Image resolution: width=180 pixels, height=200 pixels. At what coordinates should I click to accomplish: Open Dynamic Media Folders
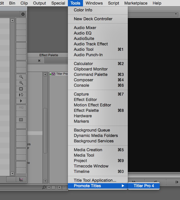(x=98, y=136)
